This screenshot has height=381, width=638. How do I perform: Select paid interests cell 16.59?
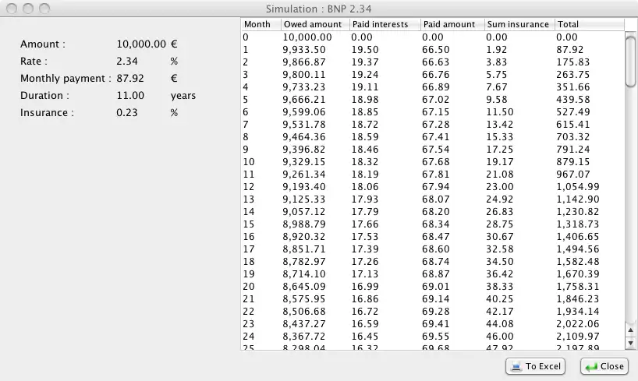pyautogui.click(x=365, y=324)
